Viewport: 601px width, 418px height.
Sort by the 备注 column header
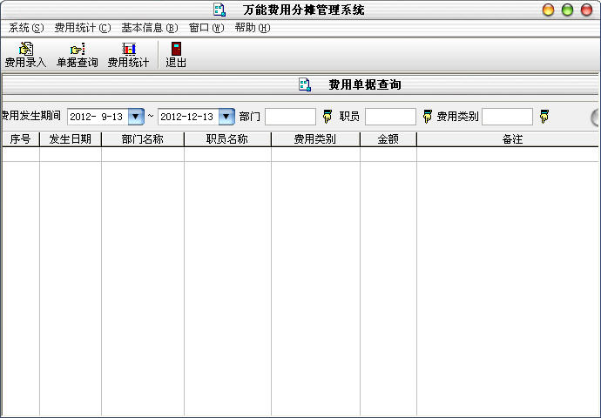pyautogui.click(x=508, y=139)
